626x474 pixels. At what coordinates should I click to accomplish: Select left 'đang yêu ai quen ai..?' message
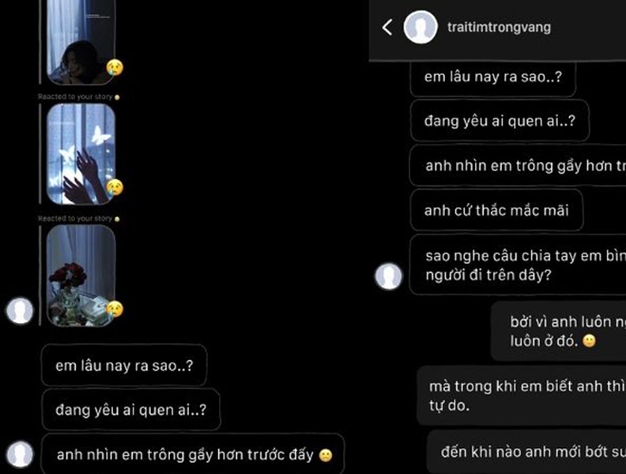click(x=131, y=410)
